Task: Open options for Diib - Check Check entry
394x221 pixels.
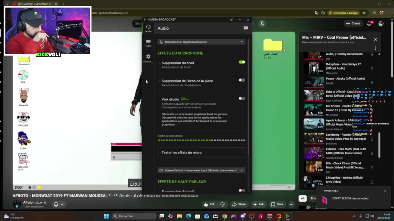Action: [x=372, y=168]
